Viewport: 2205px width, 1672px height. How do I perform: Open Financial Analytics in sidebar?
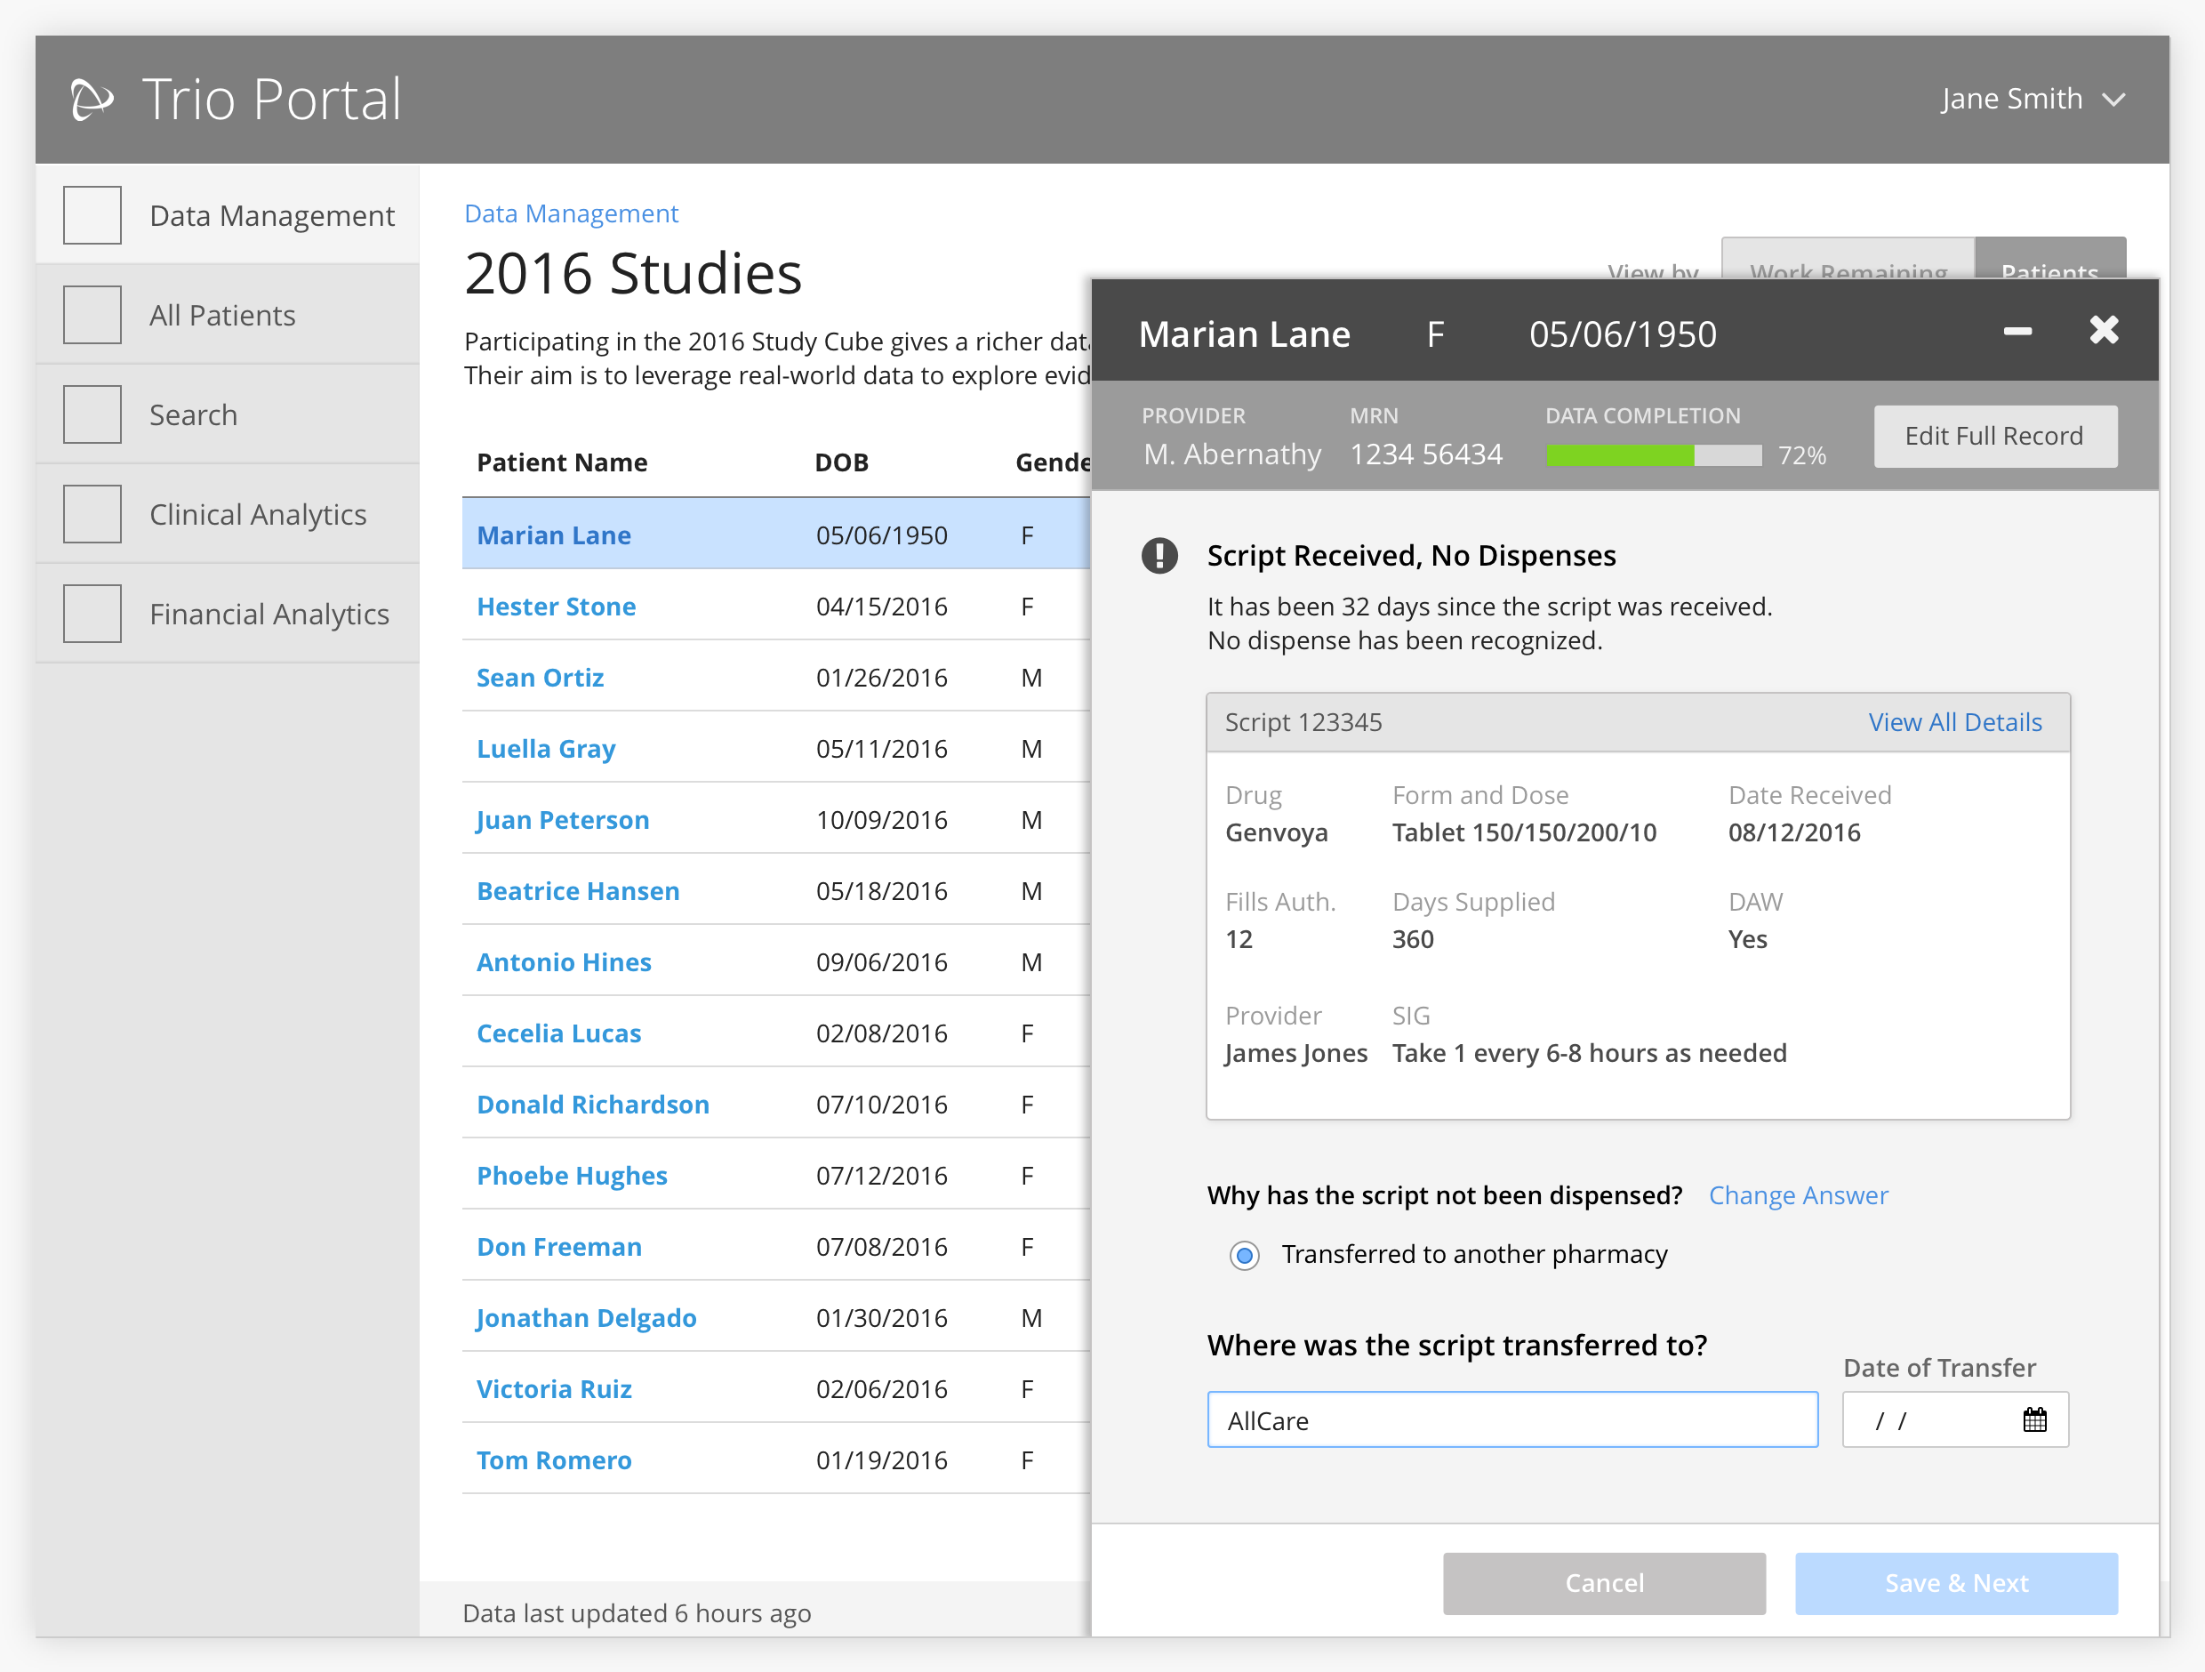(x=228, y=615)
